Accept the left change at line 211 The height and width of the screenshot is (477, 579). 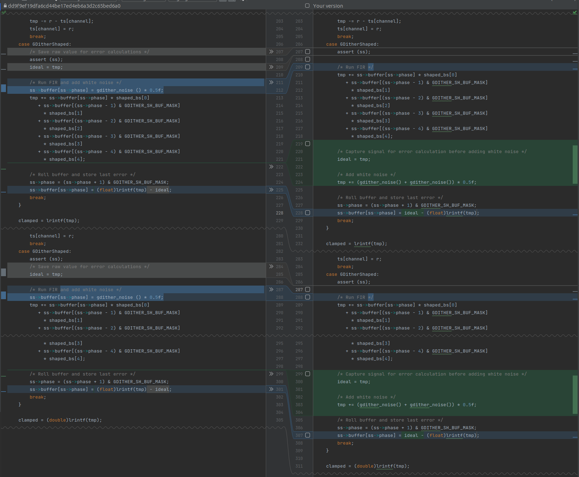click(271, 82)
